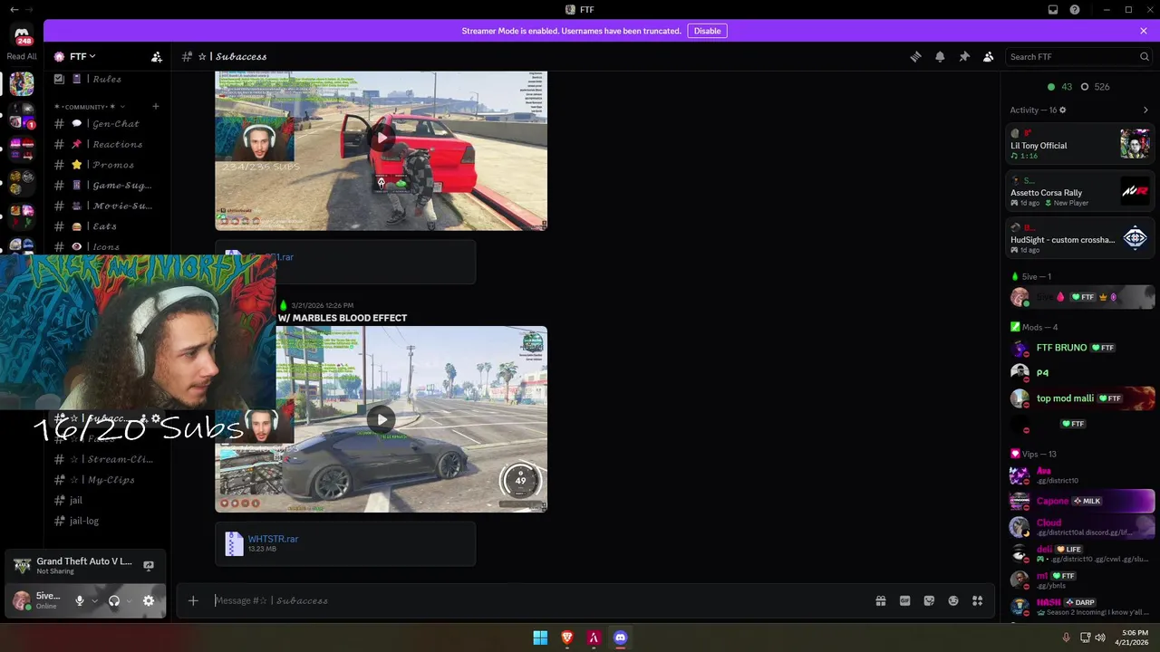The height and width of the screenshot is (652, 1160).
Task: Click the magnifier icon in Search FTF
Action: [1144, 56]
